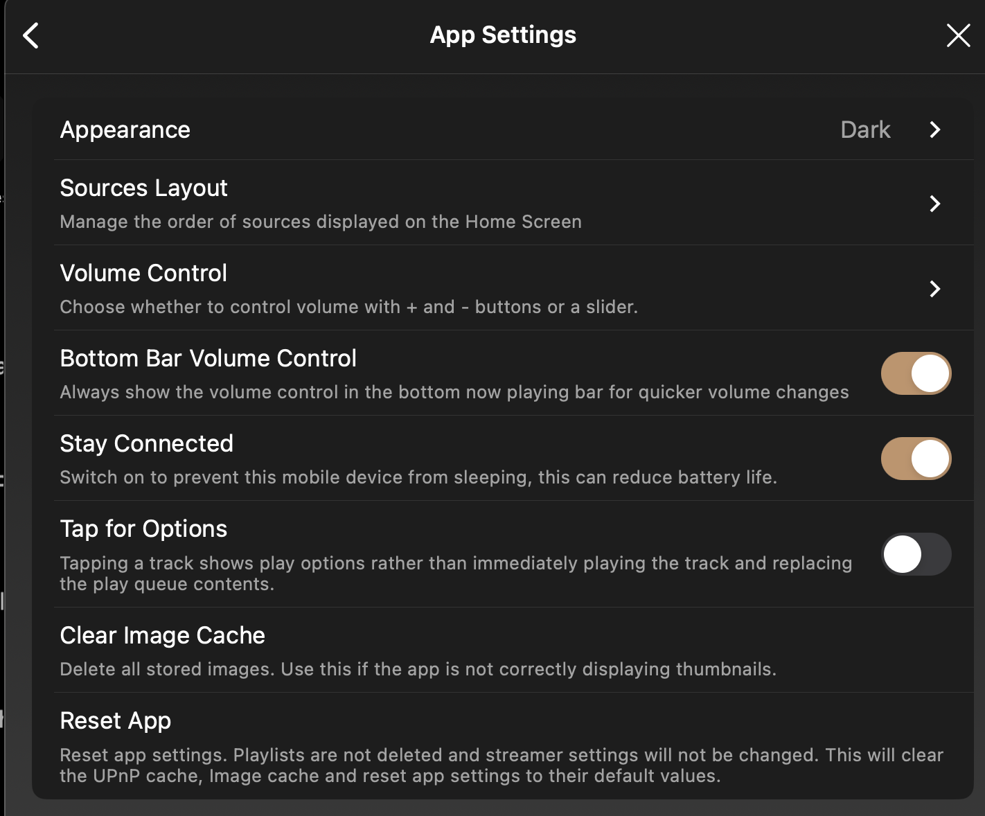This screenshot has height=816, width=985.
Task: Click the 'Manage the order of sources' description
Action: point(321,222)
